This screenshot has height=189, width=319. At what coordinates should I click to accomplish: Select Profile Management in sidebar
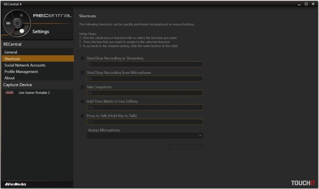coord(21,71)
